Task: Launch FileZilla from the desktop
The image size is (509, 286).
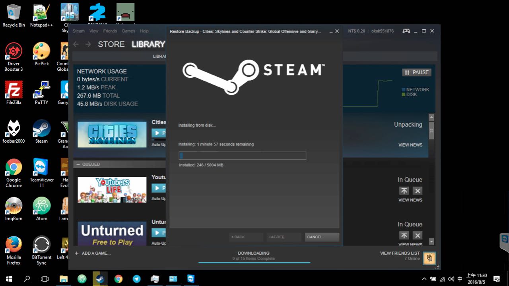Action: point(14,93)
